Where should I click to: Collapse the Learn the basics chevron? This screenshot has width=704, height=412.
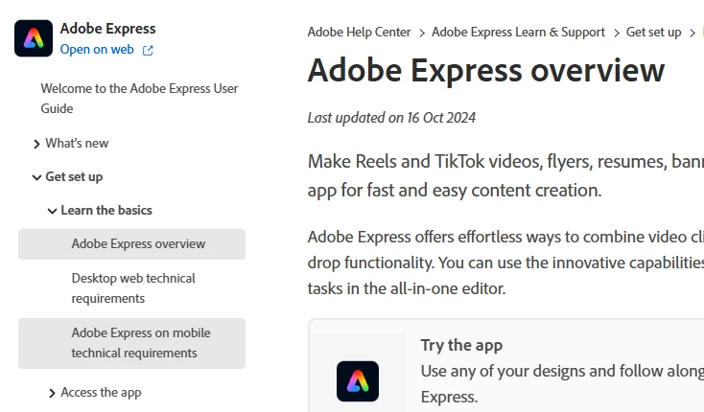(x=52, y=211)
